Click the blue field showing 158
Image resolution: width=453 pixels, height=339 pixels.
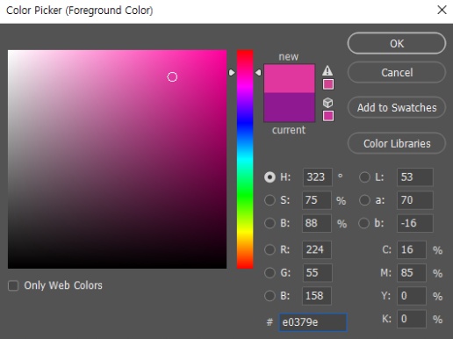click(317, 296)
